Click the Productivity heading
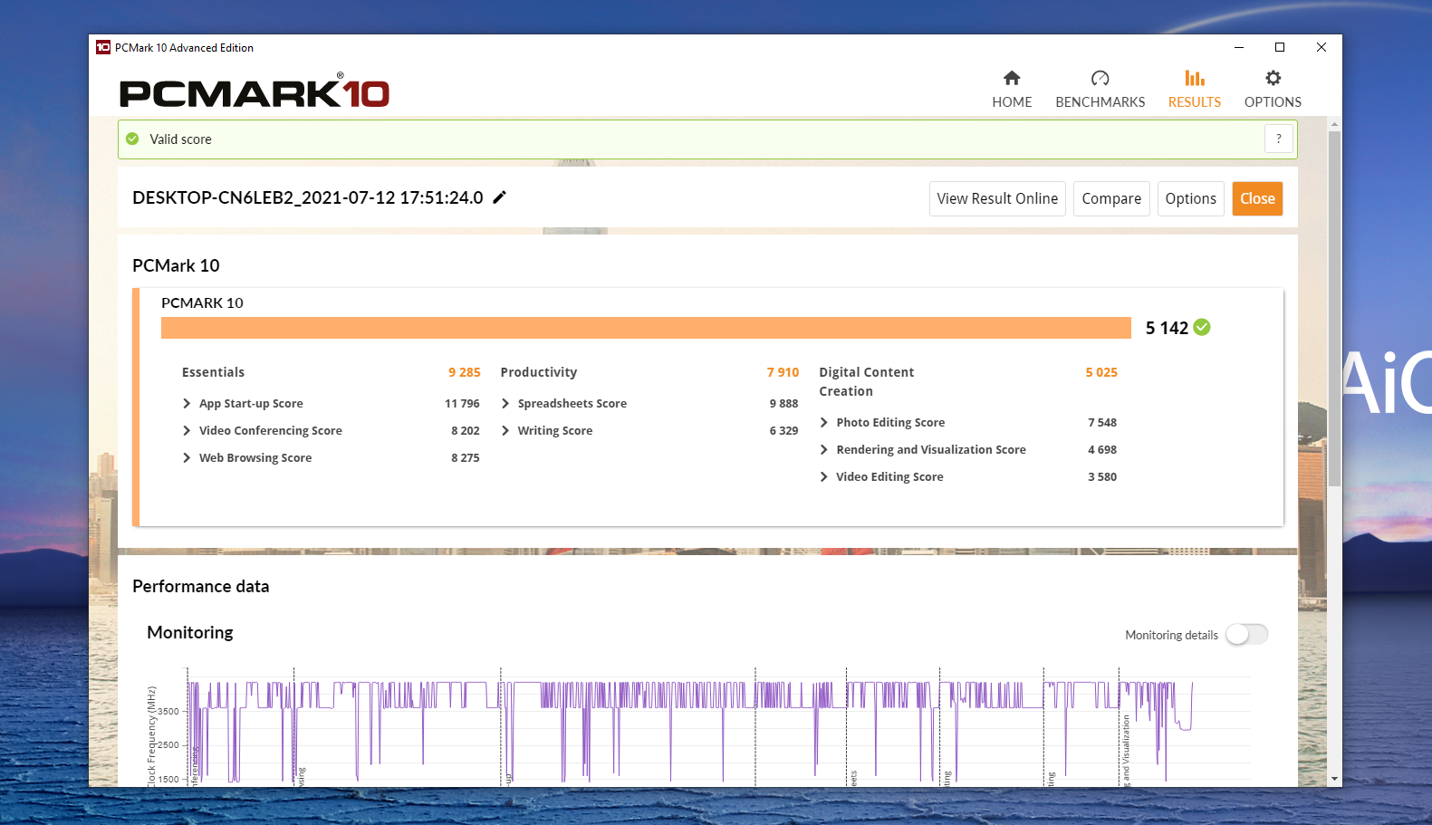Viewport: 1432px width, 825px height. pos(538,372)
